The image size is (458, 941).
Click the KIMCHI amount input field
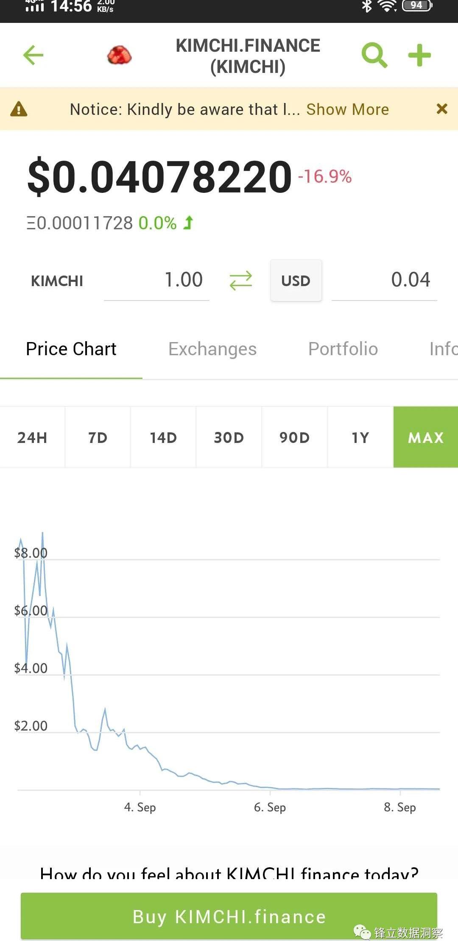157,281
